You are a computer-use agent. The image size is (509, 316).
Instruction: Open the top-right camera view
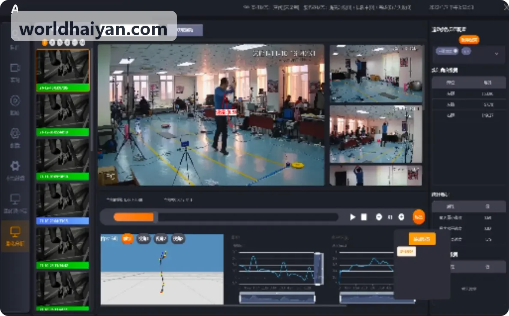[376, 74]
